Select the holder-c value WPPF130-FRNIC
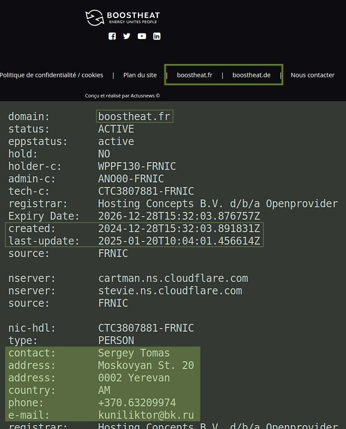 (x=137, y=166)
